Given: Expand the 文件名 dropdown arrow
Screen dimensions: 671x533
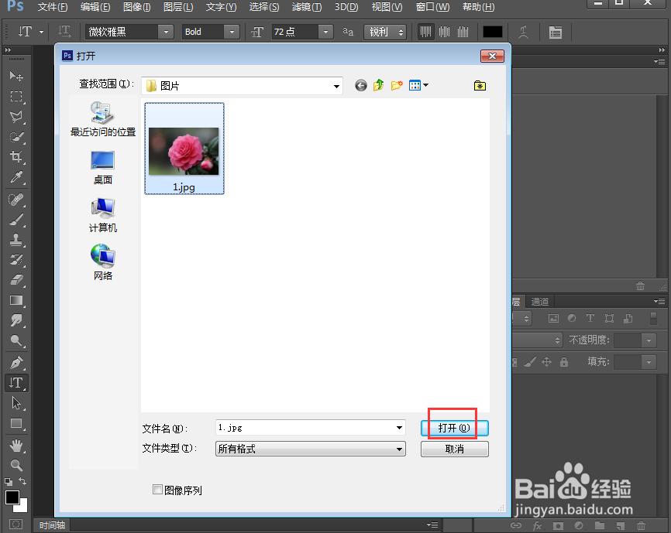Looking at the screenshot, I should click(x=399, y=428).
